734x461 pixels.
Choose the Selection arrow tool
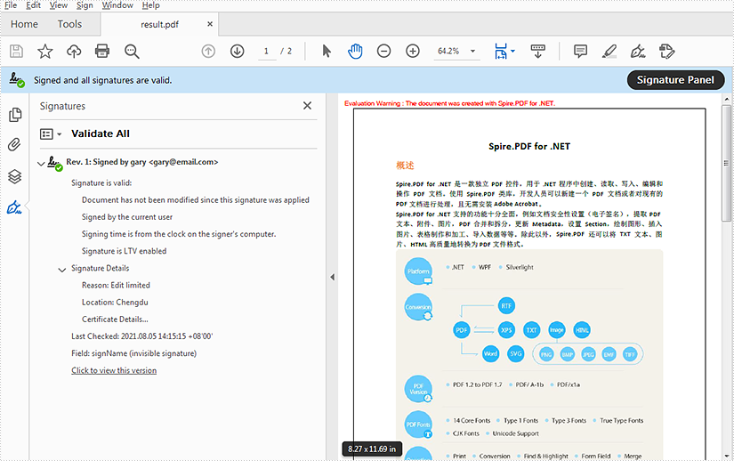[x=327, y=51]
